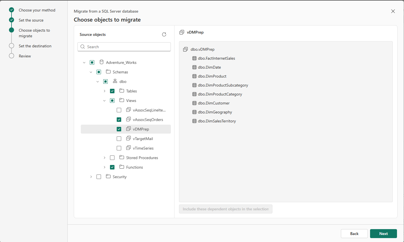Close the migration dialog
The height and width of the screenshot is (242, 404).
pyautogui.click(x=393, y=11)
